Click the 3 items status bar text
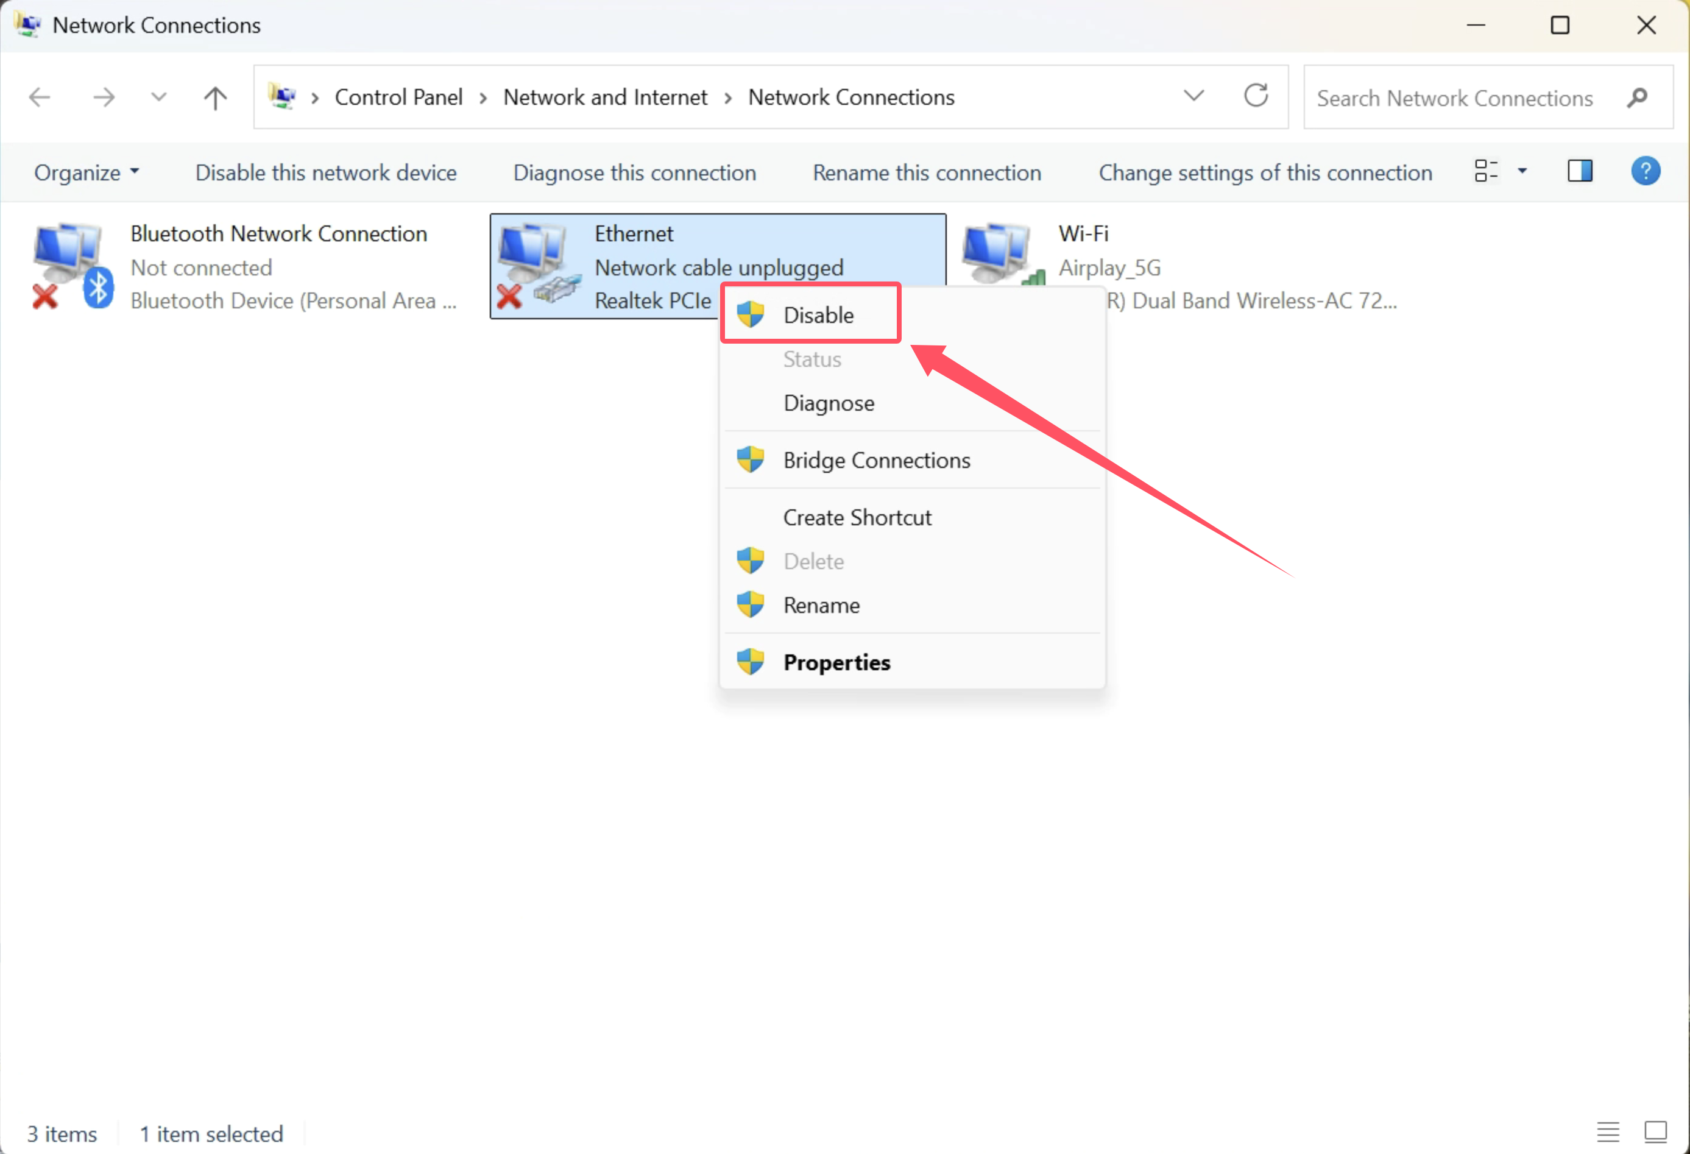 pyautogui.click(x=62, y=1134)
